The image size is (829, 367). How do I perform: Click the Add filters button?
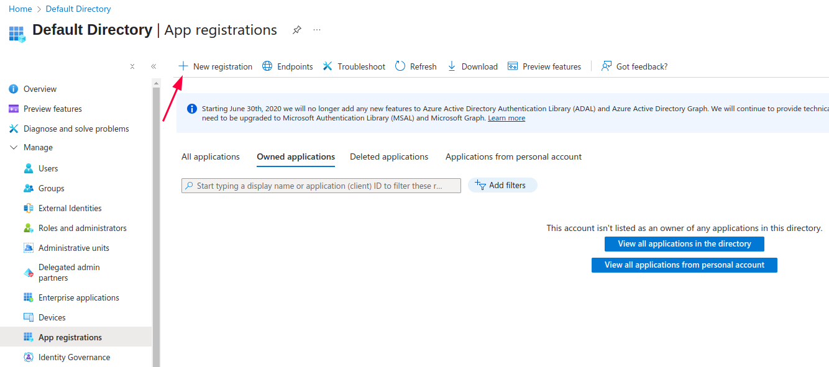502,186
